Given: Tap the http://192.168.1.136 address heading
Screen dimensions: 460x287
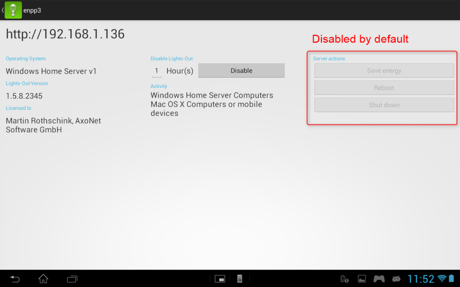Looking at the screenshot, I should tap(65, 34).
